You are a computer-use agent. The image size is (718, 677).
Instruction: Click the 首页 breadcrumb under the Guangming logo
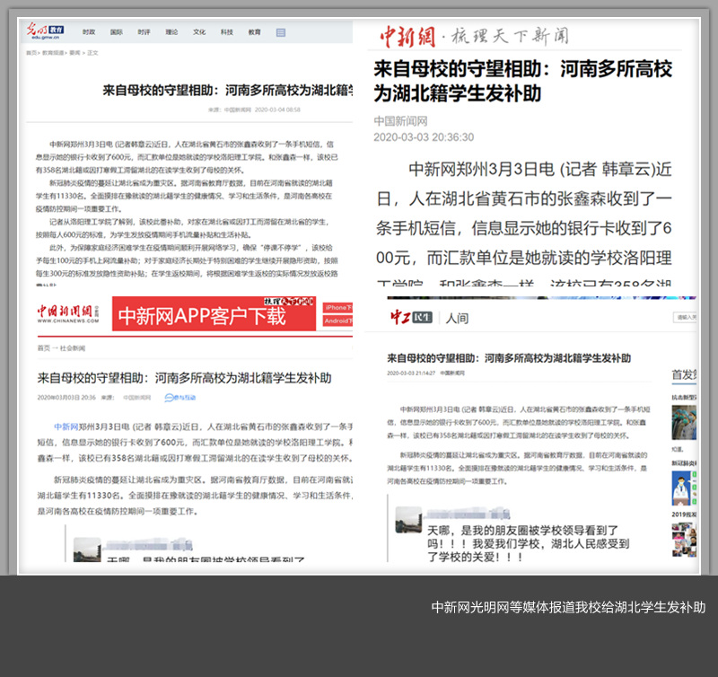point(31,53)
